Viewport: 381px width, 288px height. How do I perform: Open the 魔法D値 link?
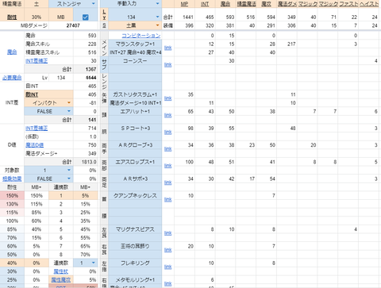coord(34,145)
